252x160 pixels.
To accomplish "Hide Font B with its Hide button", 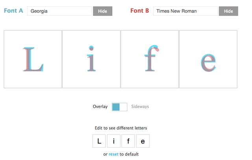I will [228, 11].
